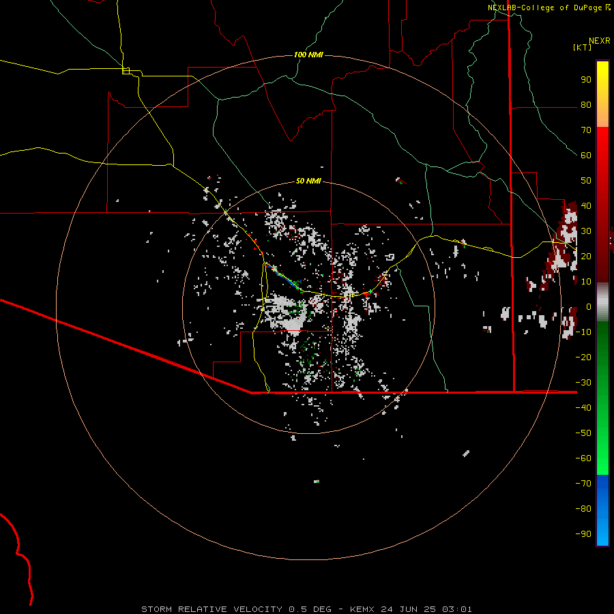614x614 pixels.
Task: Pick the dark blue color bar segment
Action: pyautogui.click(x=602, y=482)
